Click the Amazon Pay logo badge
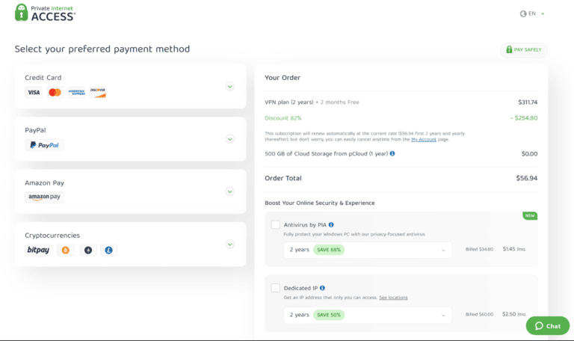This screenshot has width=574, height=341. (44, 197)
